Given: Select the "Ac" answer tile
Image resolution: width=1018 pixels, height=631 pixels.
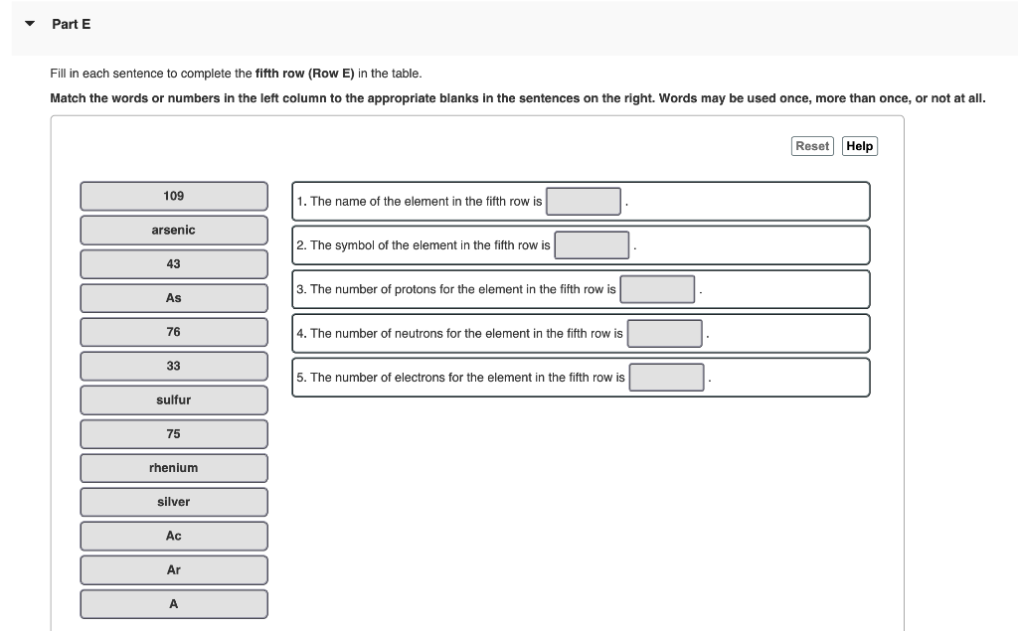Looking at the screenshot, I should (x=173, y=536).
